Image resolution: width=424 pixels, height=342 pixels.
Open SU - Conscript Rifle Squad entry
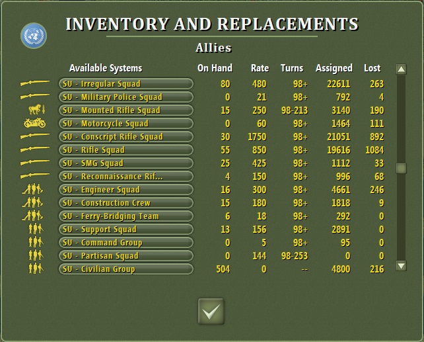[126, 137]
